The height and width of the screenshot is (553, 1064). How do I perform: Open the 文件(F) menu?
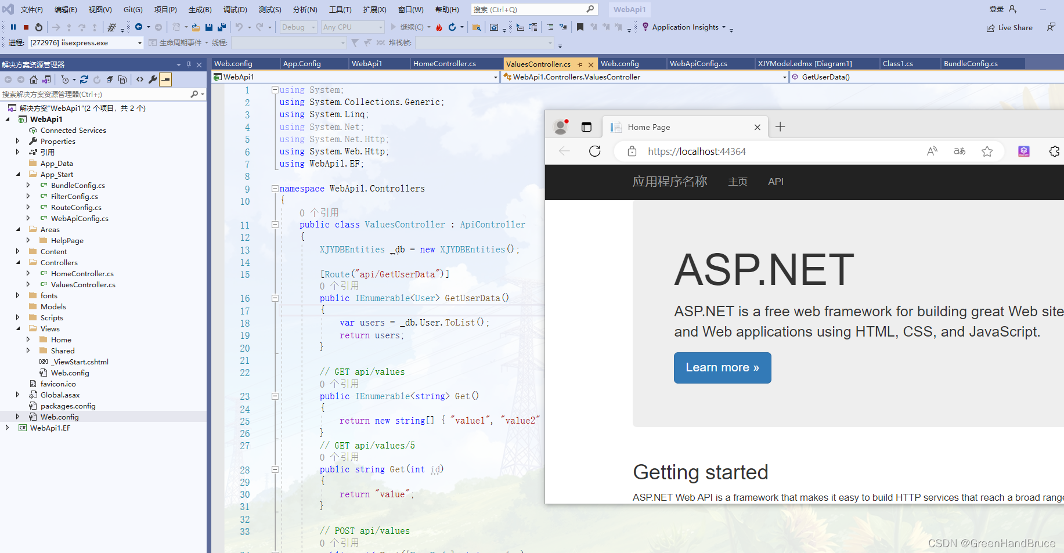(32, 10)
